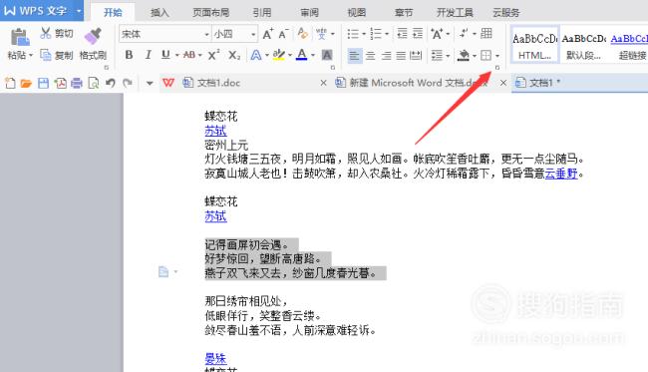Click the new document icon
This screenshot has height=372, width=648.
10,83
